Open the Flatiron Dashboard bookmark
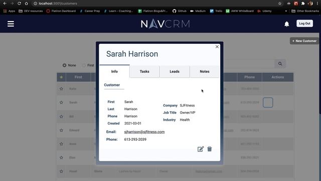The height and width of the screenshot is (181, 321). tap(61, 11)
